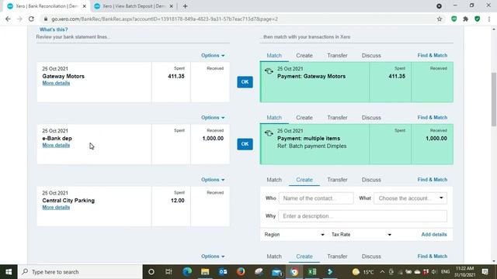Viewport: 497px width, 279px height.
Task: Open Options dropdown of the bottom row
Action: click(213, 257)
